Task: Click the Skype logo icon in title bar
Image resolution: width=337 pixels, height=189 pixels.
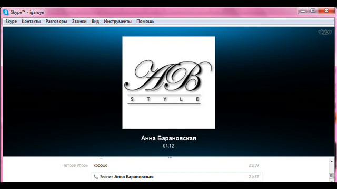Action: (x=6, y=13)
